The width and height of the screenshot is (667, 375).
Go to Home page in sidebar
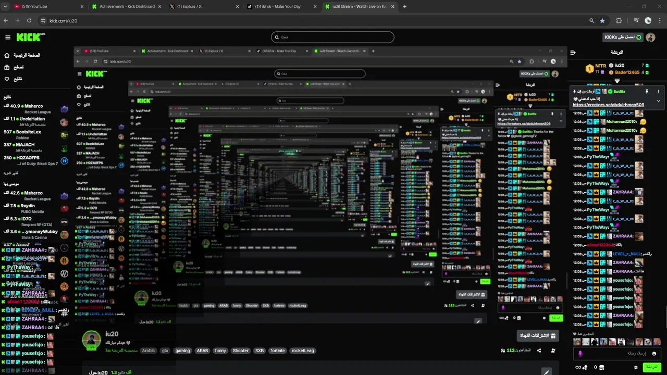26,55
